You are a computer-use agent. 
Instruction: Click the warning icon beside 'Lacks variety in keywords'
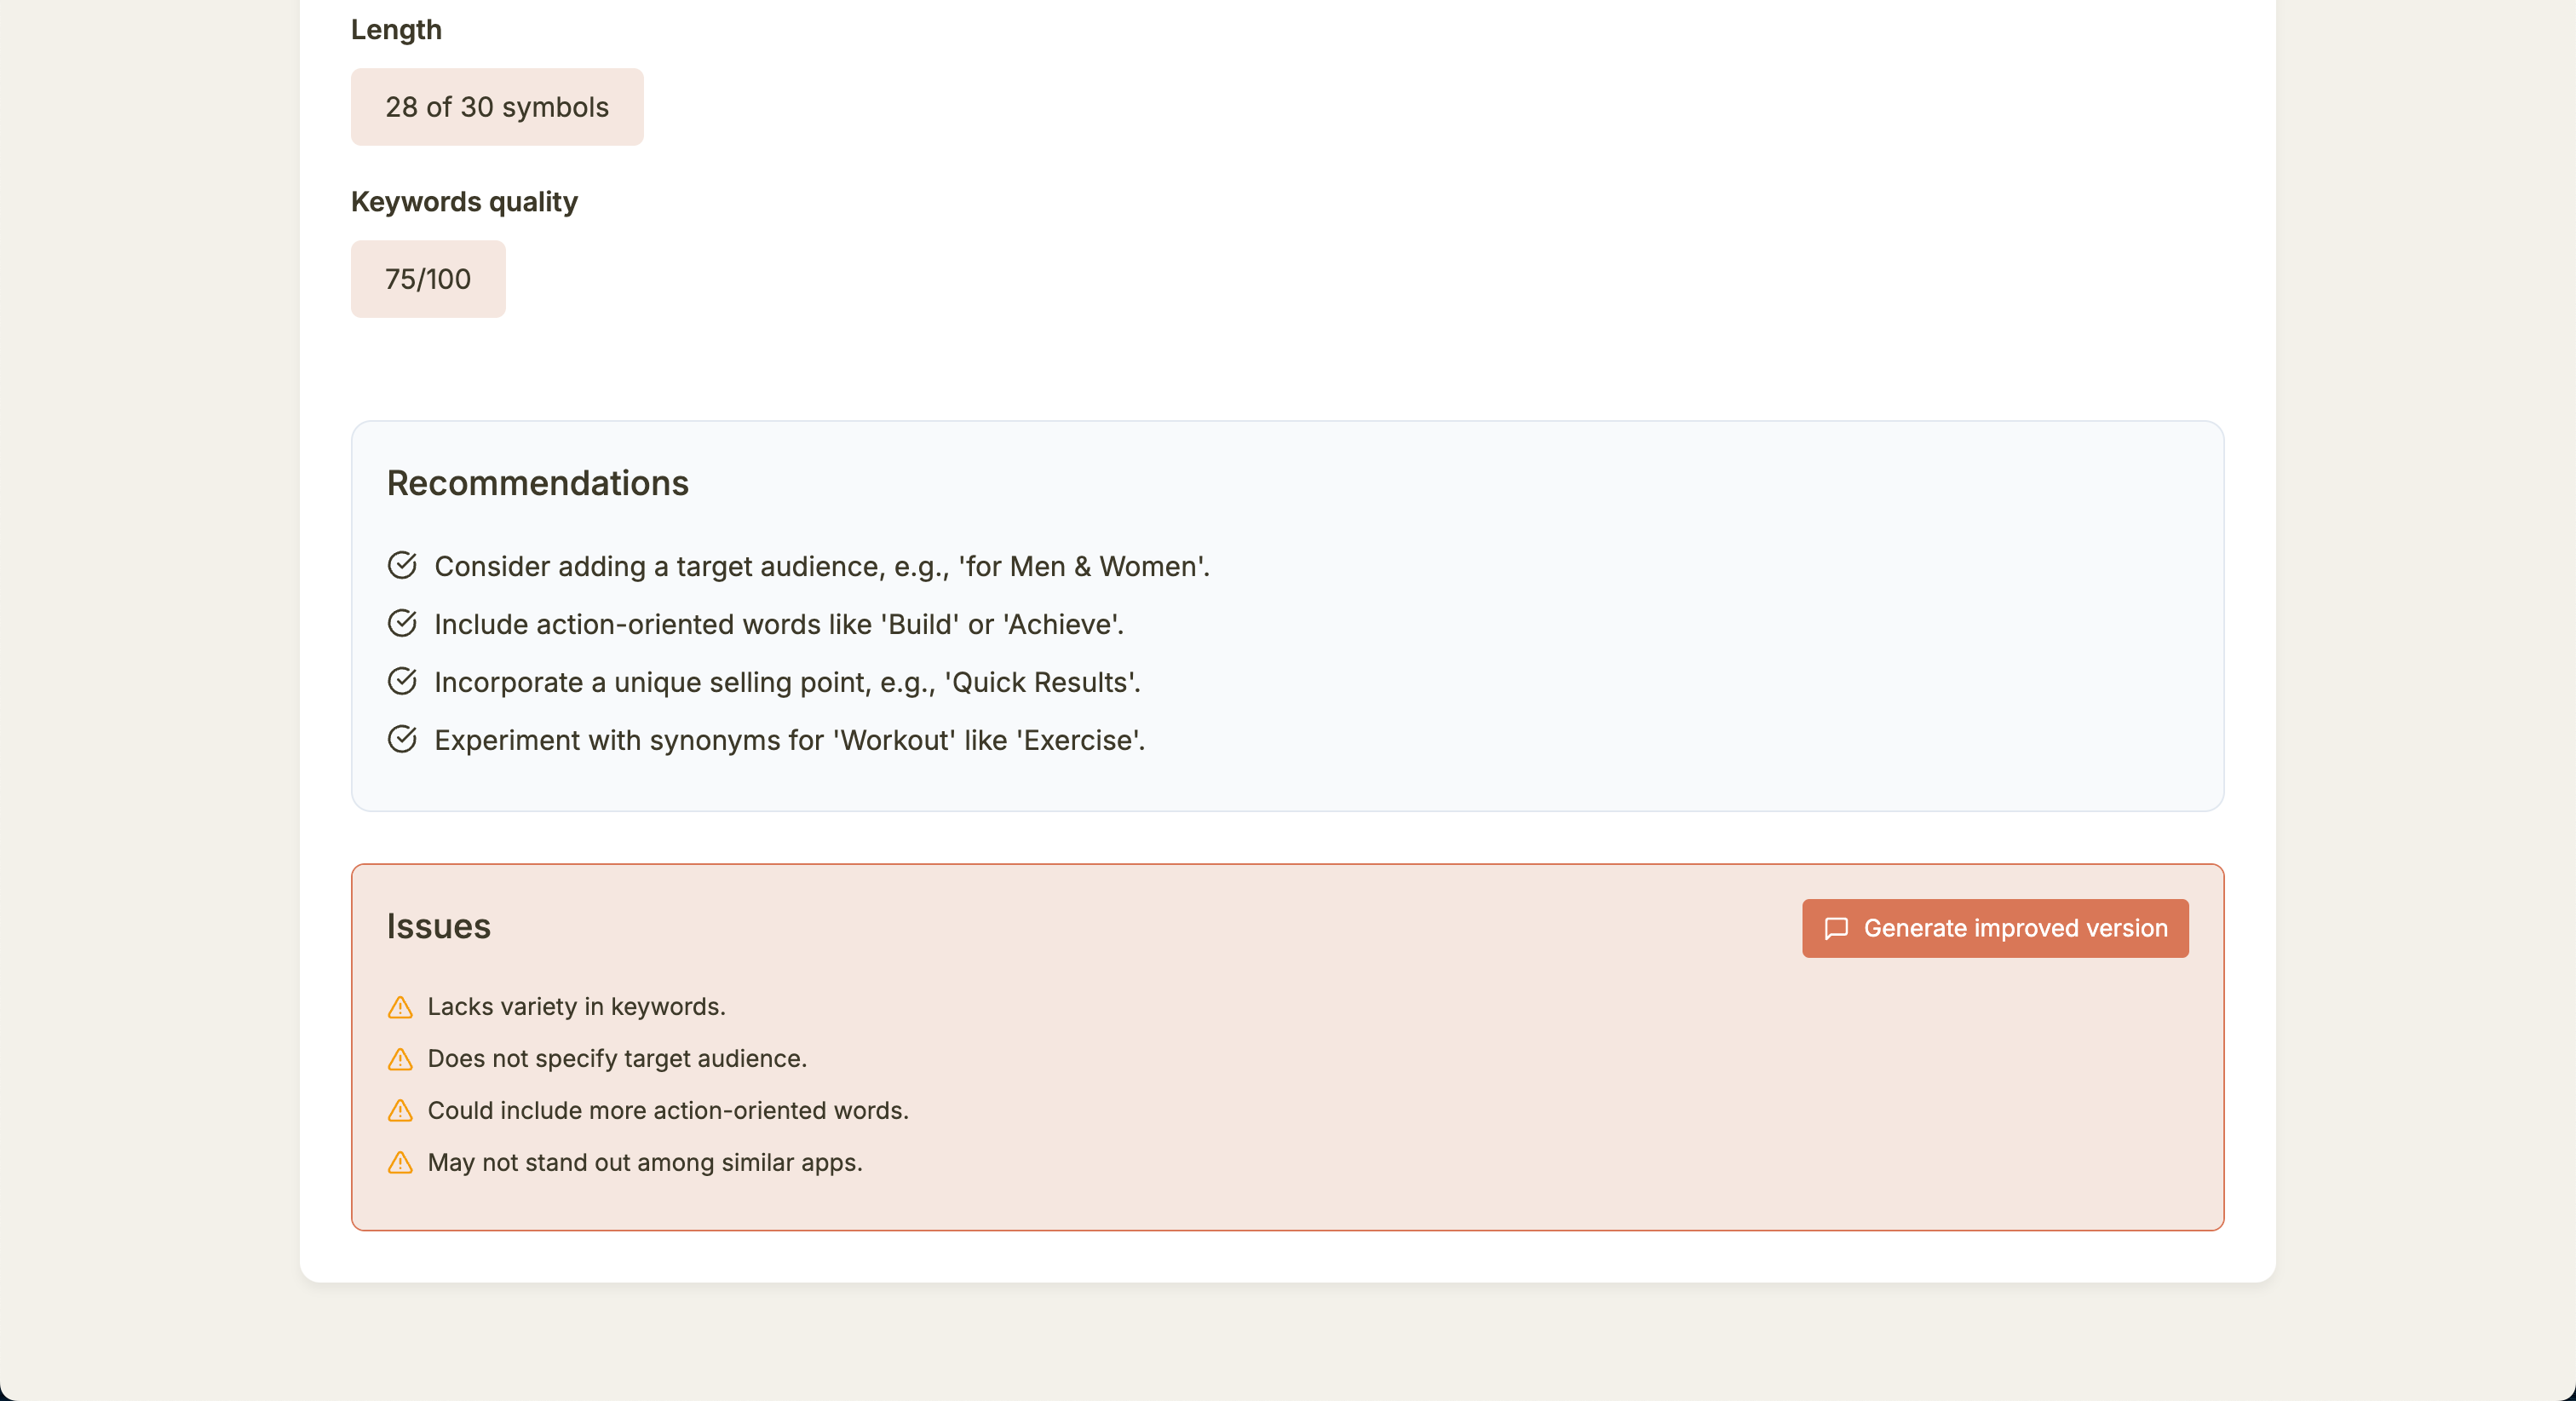point(400,1006)
